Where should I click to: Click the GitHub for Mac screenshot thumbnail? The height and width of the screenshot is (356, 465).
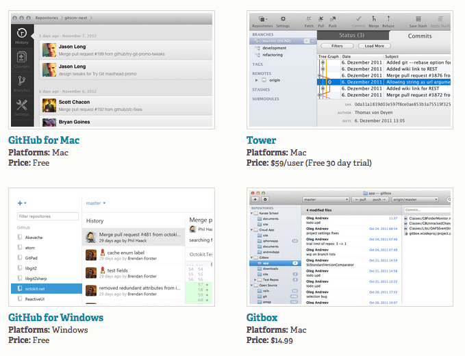pyautogui.click(x=112, y=70)
